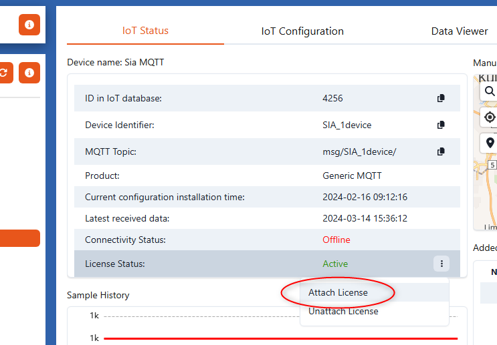
Task: Go to the Data Viewer tab
Action: click(459, 31)
